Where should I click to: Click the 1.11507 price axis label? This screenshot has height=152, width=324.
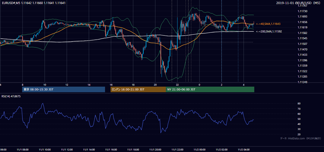click(302, 44)
